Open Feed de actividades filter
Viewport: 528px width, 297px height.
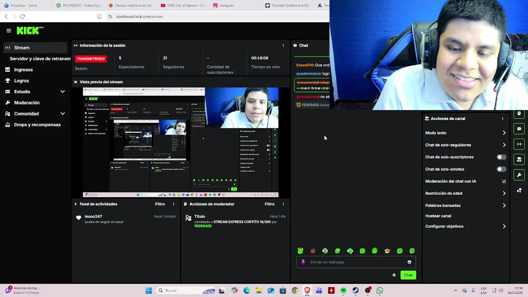tap(160, 204)
